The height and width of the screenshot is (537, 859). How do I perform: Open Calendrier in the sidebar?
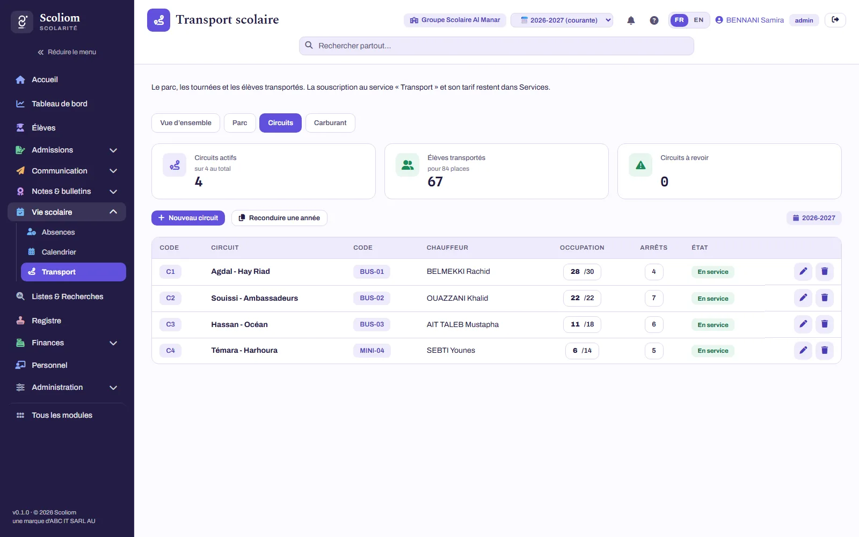74,252
